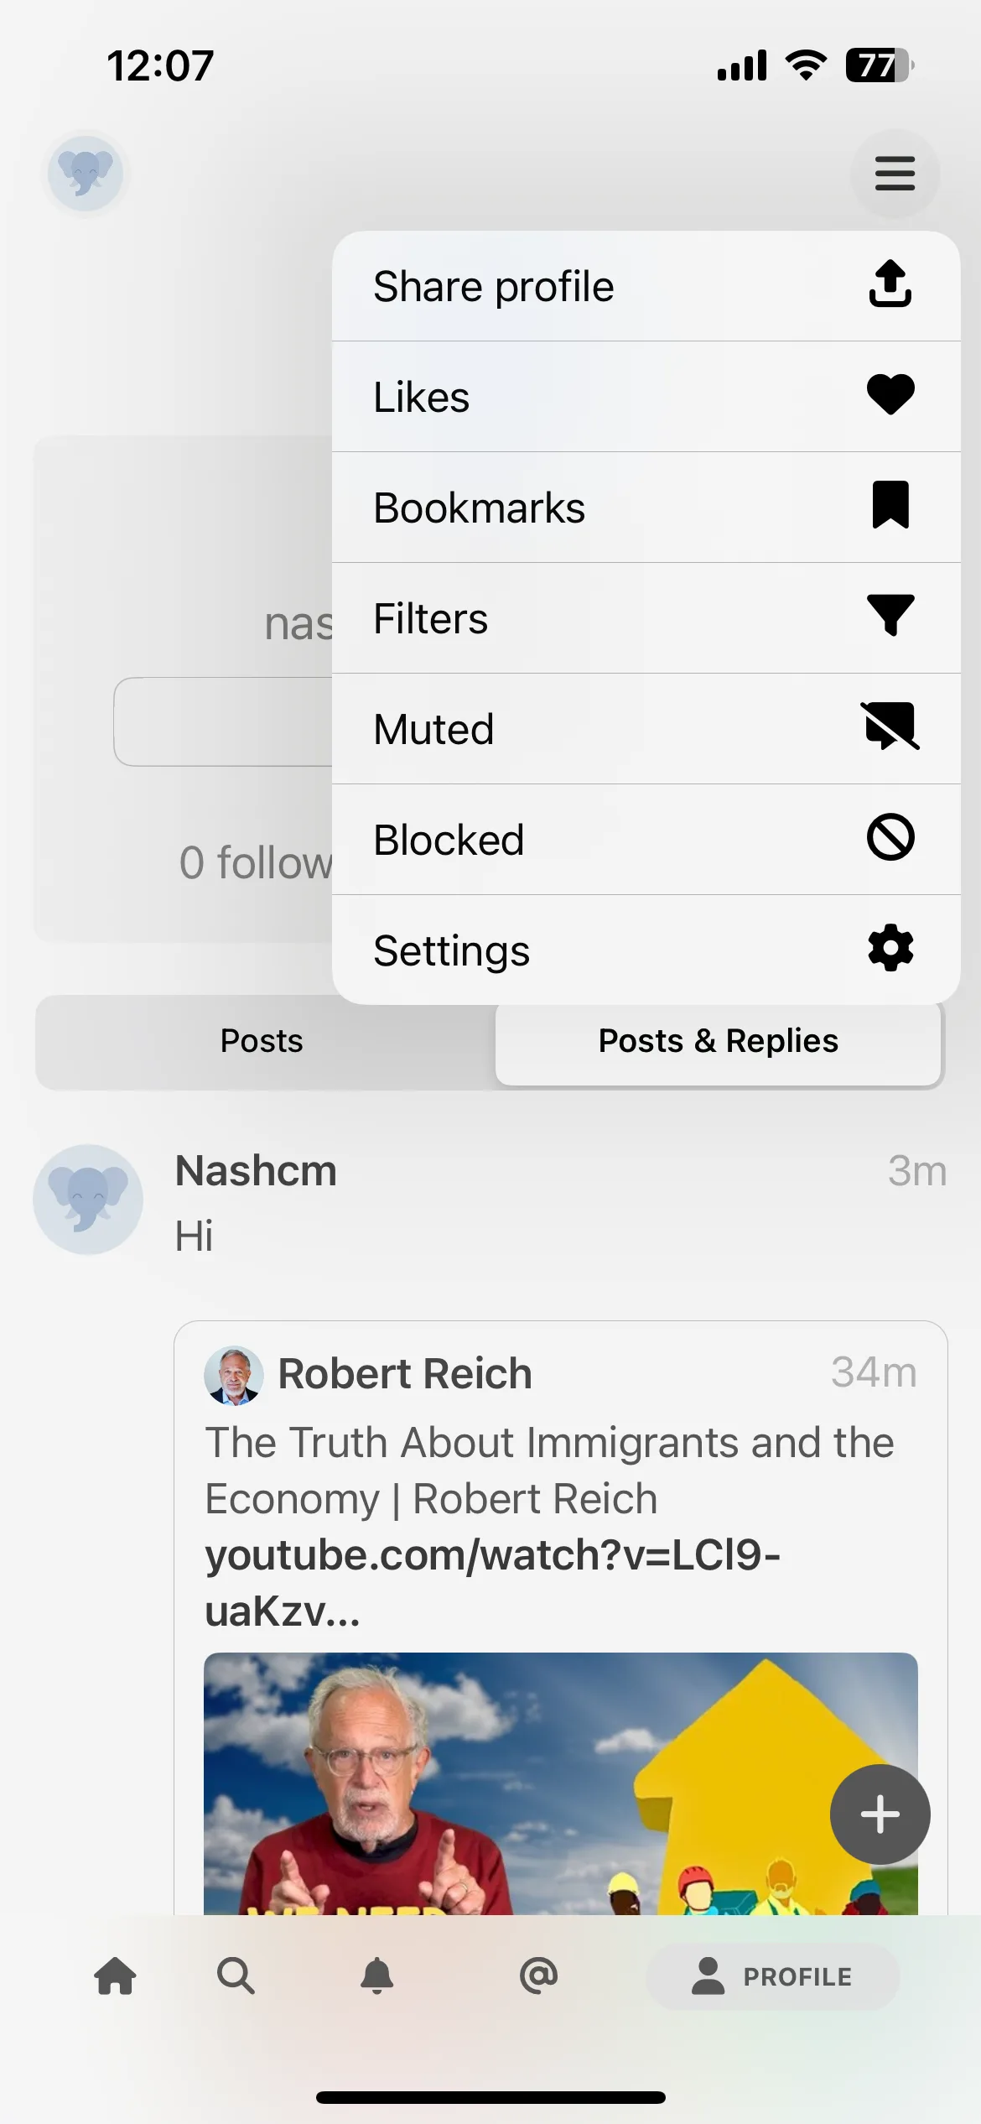This screenshot has width=981, height=2124.
Task: Open the youtube.com video link
Action: (x=493, y=1583)
